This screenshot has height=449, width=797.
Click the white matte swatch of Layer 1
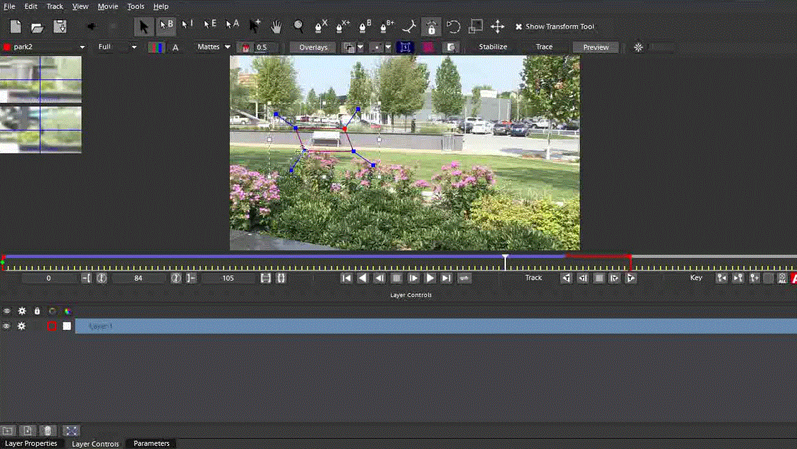click(x=67, y=326)
